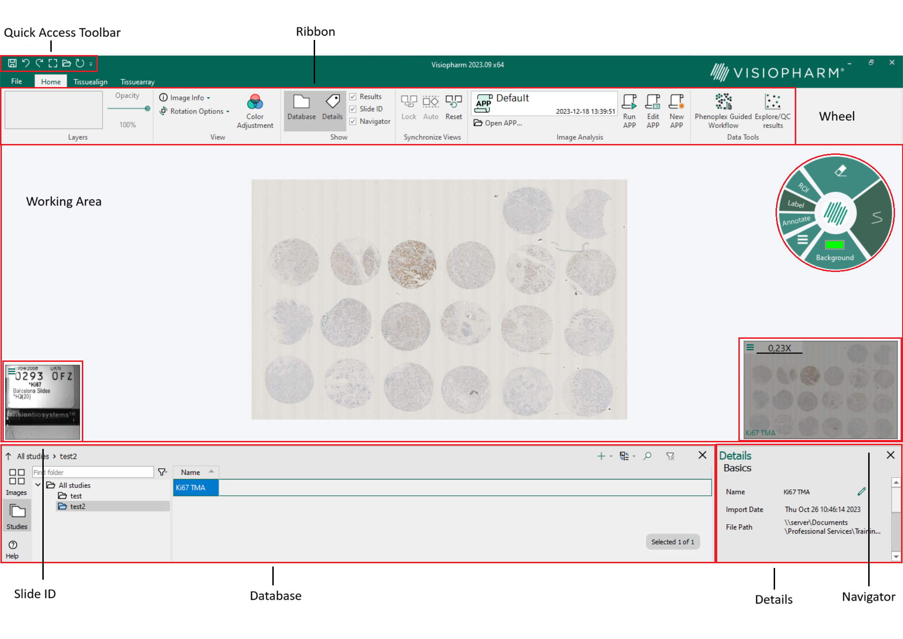Viewport: 903px width, 639px height.
Task: Click the Wheel menu lines icon
Action: point(803,240)
